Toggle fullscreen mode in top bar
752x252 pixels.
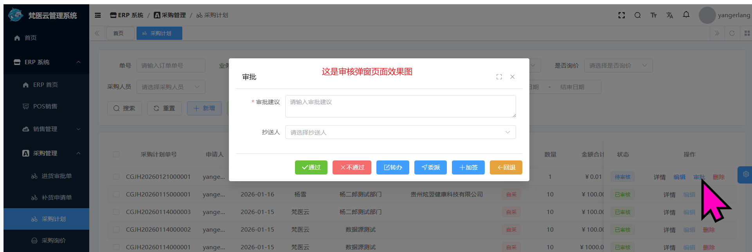tap(621, 15)
